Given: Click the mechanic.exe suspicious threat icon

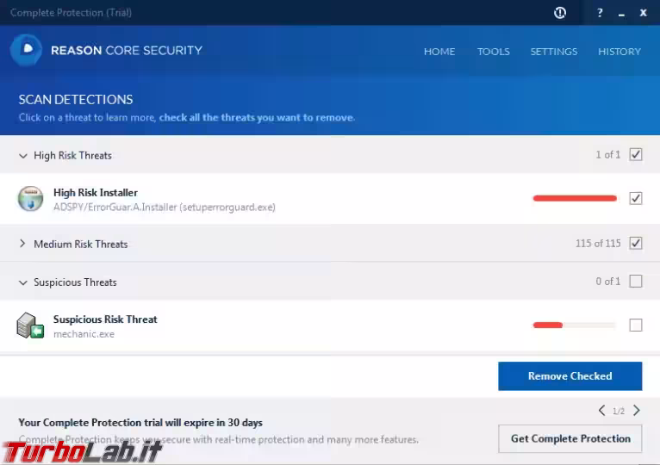Looking at the screenshot, I should pyautogui.click(x=30, y=325).
